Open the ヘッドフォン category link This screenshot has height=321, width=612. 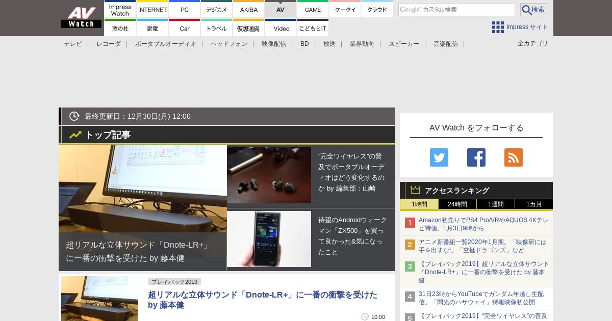click(x=228, y=44)
